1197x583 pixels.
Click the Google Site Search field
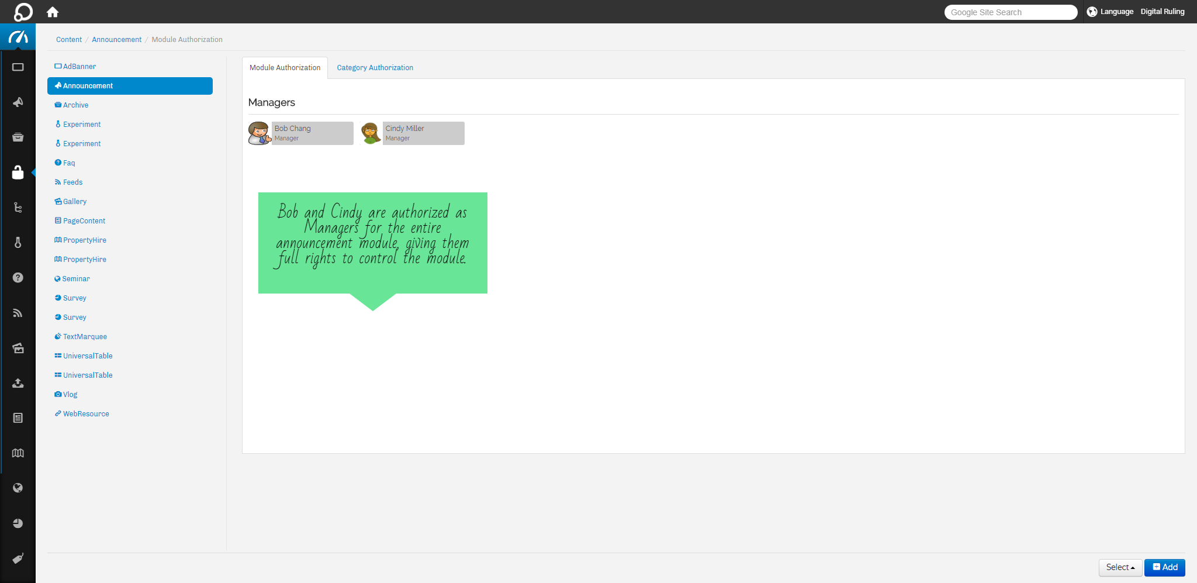pyautogui.click(x=1010, y=12)
